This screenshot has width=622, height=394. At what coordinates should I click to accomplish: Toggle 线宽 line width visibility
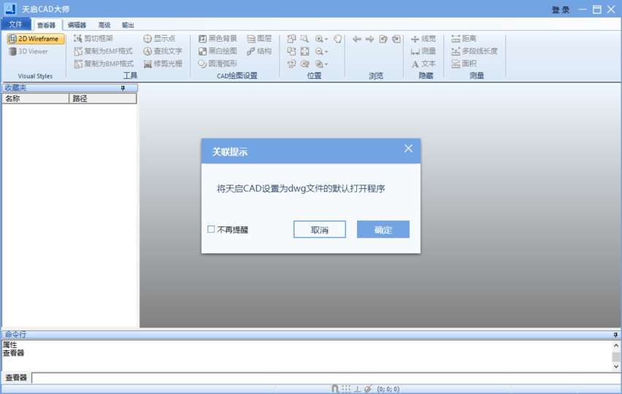423,39
